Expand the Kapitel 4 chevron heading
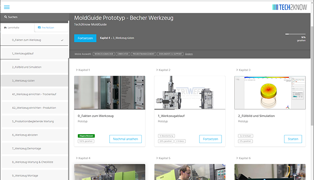This screenshot has height=180, width=314. pos(83,158)
